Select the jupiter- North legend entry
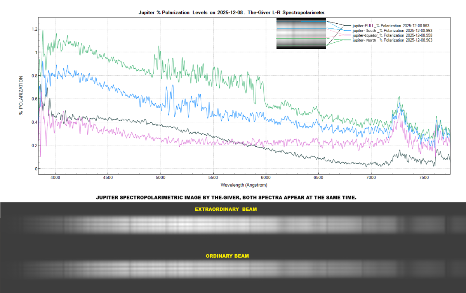Screen dimensions: 466x293 coord(392,40)
